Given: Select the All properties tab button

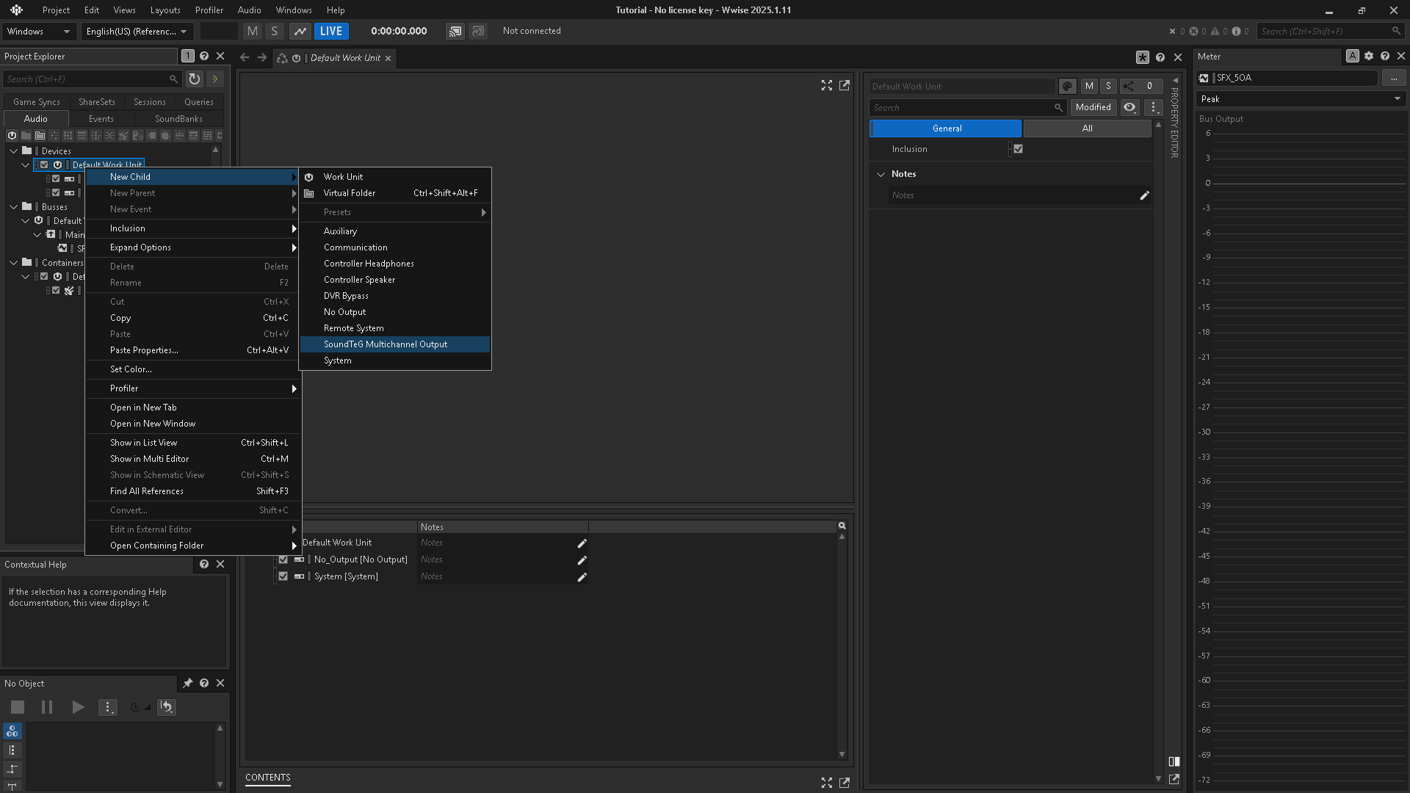Looking at the screenshot, I should point(1087,128).
